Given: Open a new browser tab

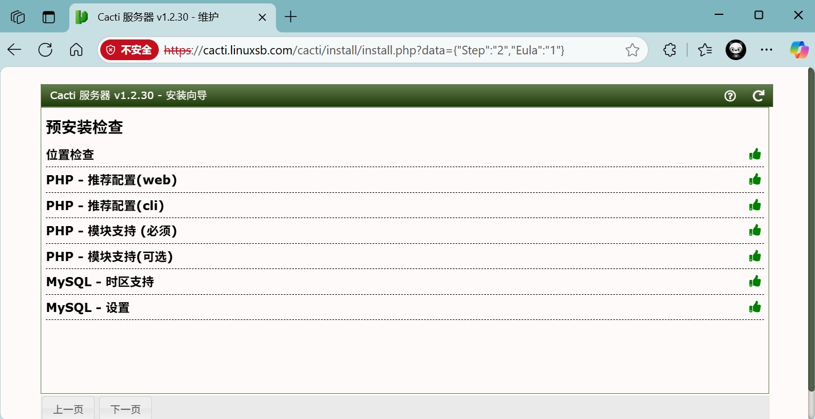Looking at the screenshot, I should [291, 17].
